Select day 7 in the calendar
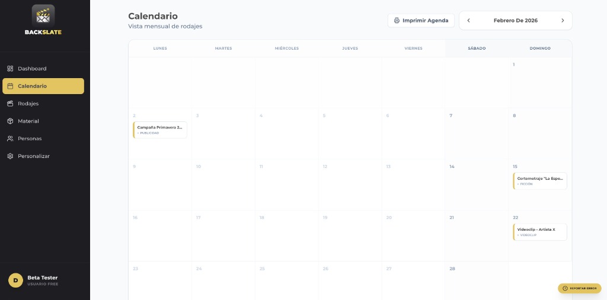 tap(451, 115)
